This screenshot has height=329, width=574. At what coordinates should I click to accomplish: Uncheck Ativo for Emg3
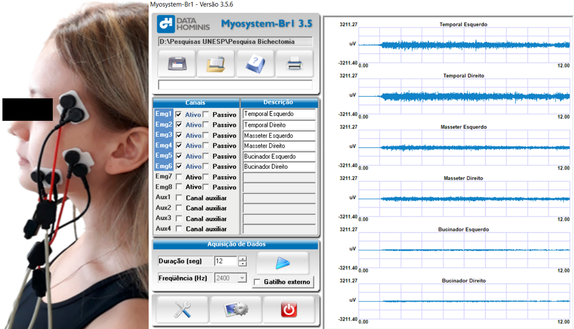coord(179,135)
